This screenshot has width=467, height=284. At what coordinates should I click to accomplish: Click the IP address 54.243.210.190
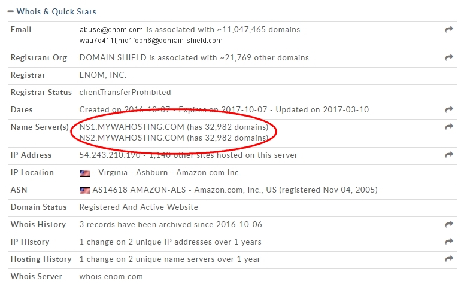click(110, 155)
